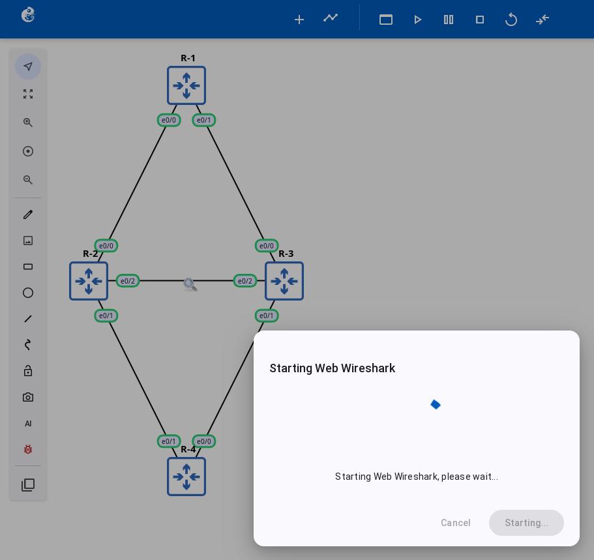594x560 pixels.
Task: Open the AI assistant tool
Action: (x=28, y=423)
